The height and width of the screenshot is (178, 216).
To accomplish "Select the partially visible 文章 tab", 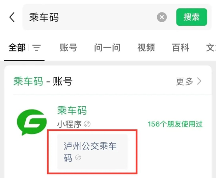I will pos(211,48).
